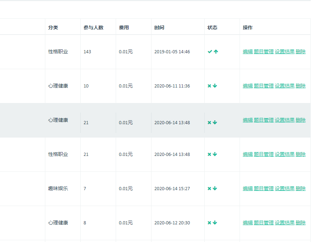The height and width of the screenshot is (242, 315).
Task: Click the up arrow icon in 2019-01-05 row
Action: [216, 52]
